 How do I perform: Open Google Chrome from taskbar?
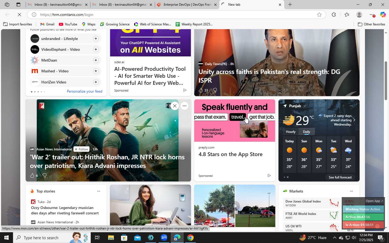pos(190,238)
